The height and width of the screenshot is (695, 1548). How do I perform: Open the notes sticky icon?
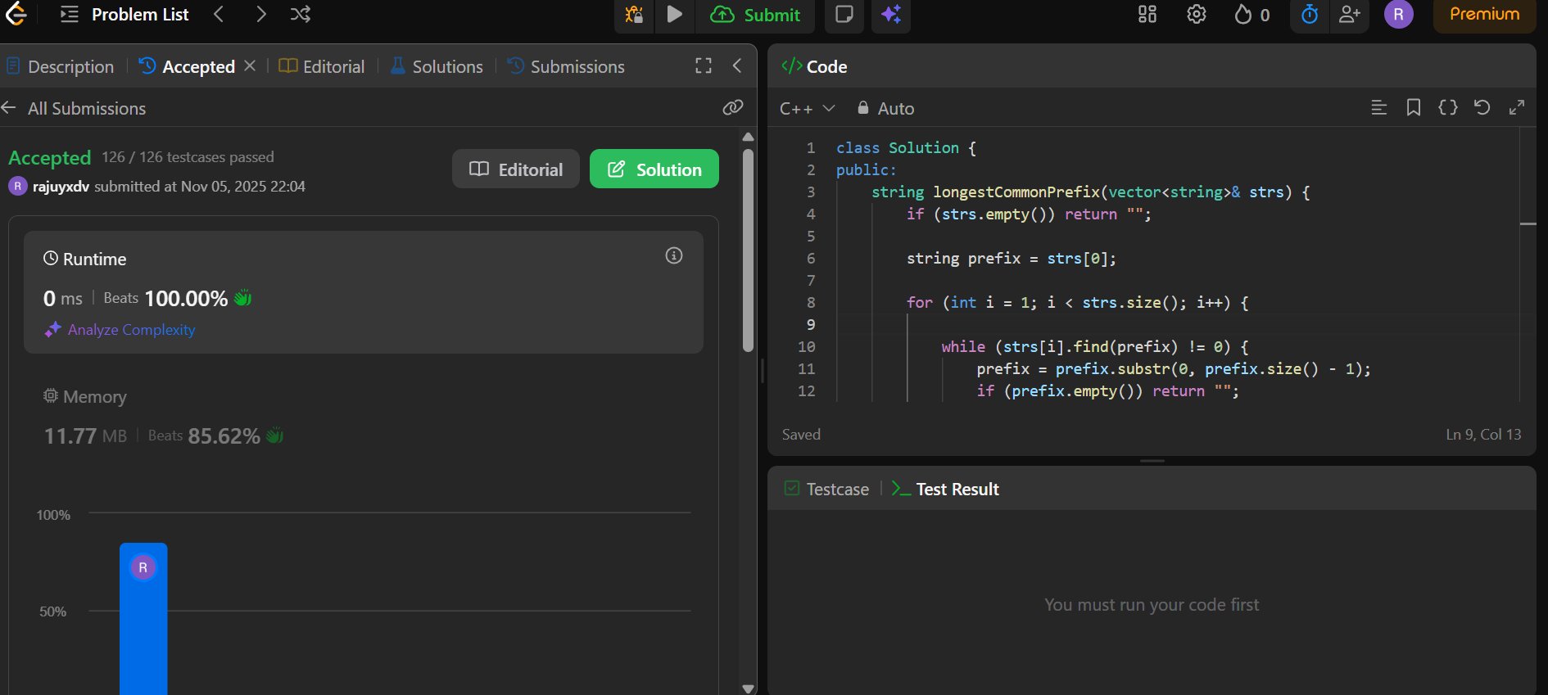tap(844, 15)
